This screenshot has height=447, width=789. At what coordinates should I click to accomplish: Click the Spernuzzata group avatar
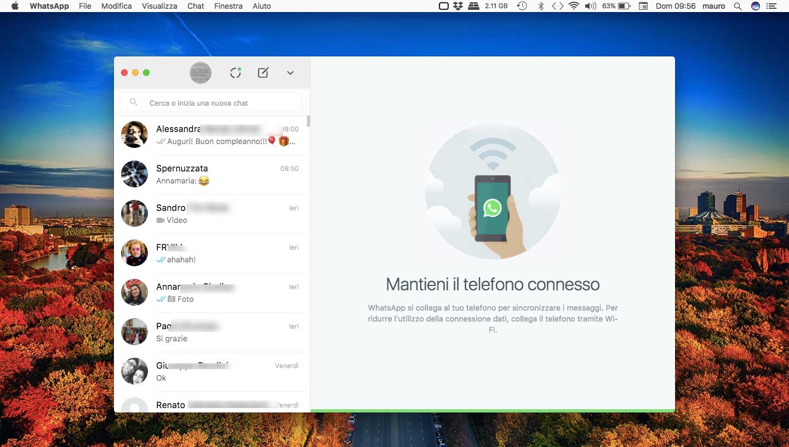pos(134,174)
